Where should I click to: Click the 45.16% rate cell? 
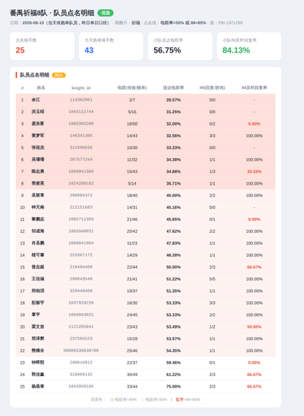(x=173, y=207)
